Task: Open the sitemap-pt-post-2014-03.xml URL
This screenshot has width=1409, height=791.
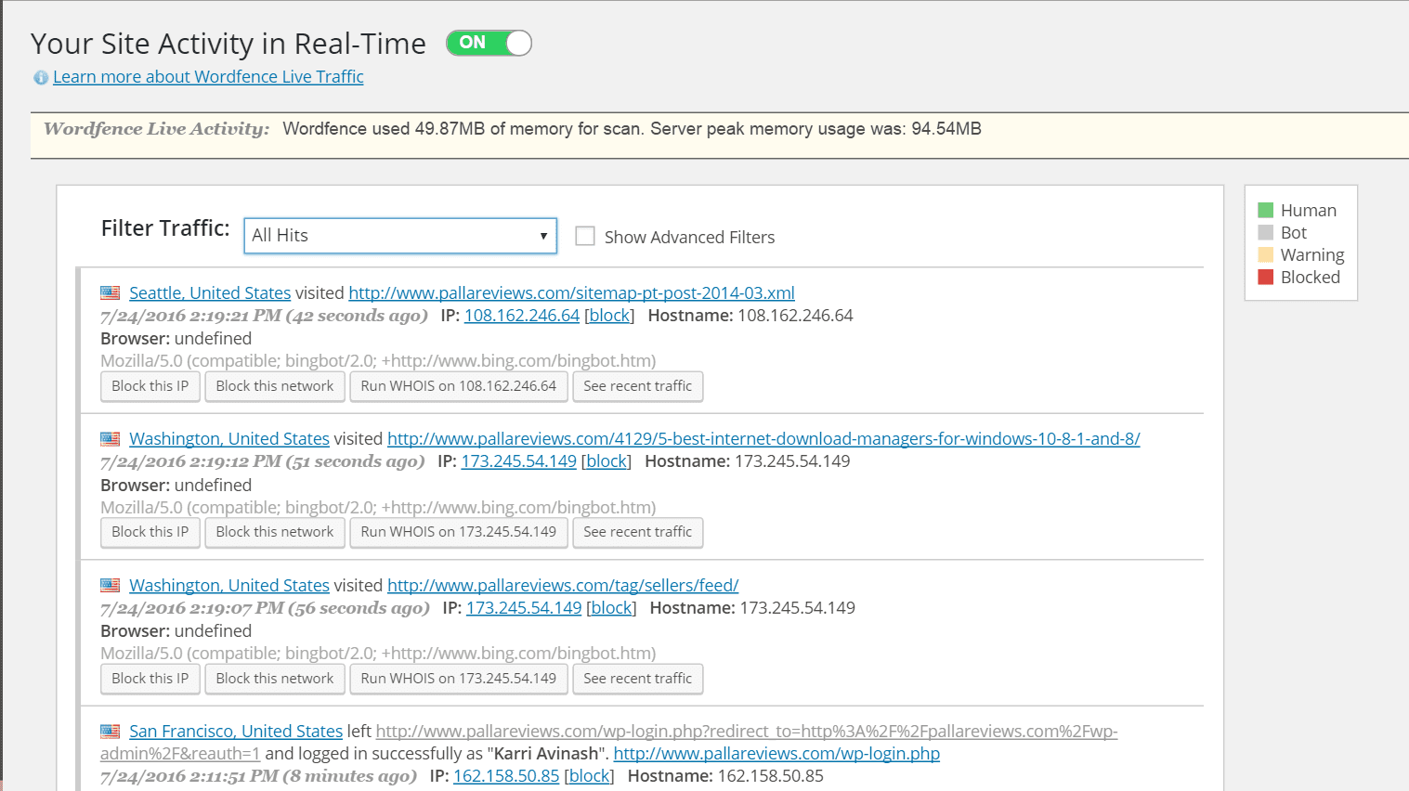Action: tap(571, 293)
